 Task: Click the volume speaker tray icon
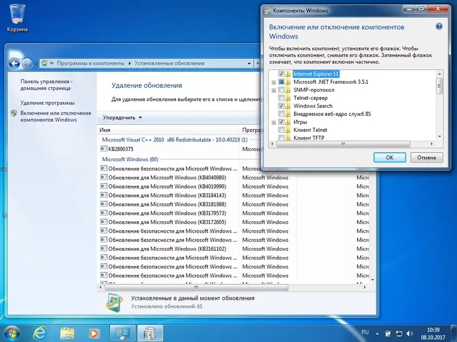point(410,333)
